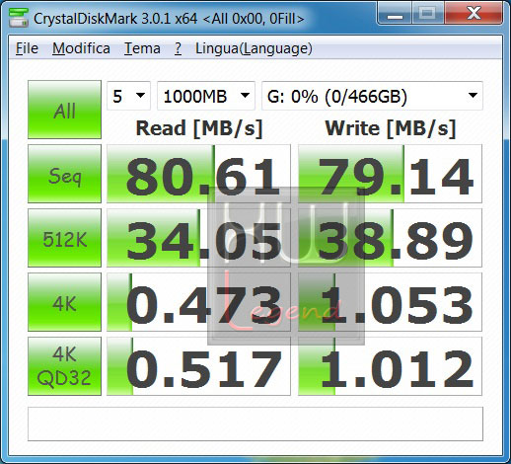Open the Tema theme menu
Image resolution: width=511 pixels, height=464 pixels.
pos(142,48)
